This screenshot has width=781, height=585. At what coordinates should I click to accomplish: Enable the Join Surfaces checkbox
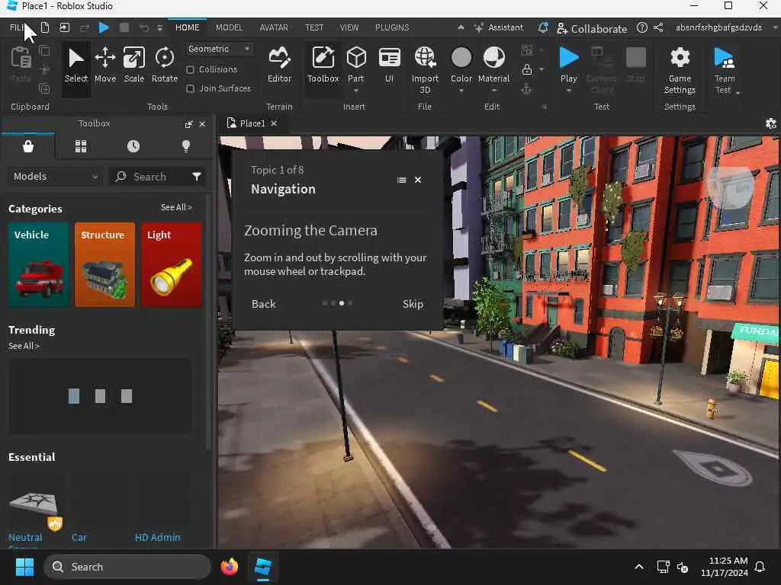pyautogui.click(x=190, y=88)
